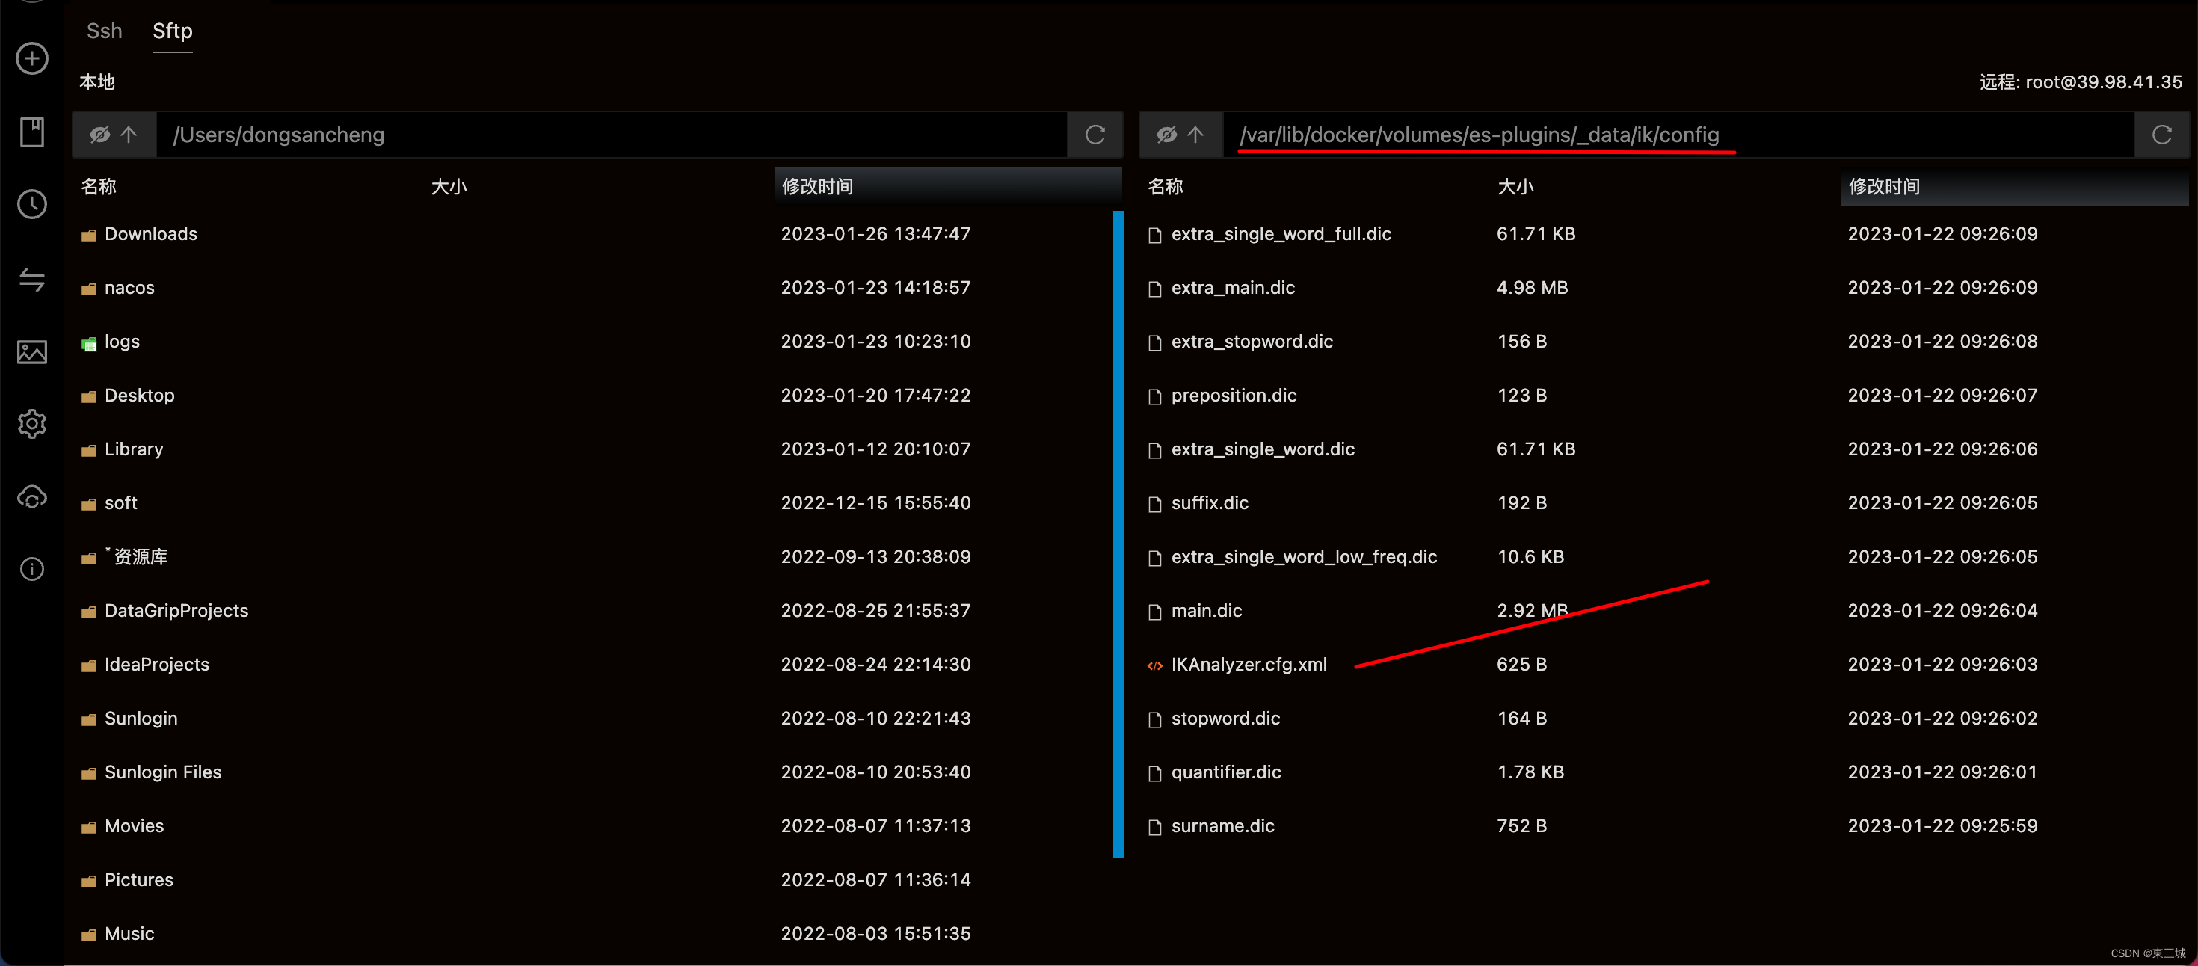Select the main.dic file icon
Image resolution: width=2198 pixels, height=966 pixels.
1154,612
